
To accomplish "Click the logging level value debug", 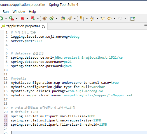I will (75, 37).
